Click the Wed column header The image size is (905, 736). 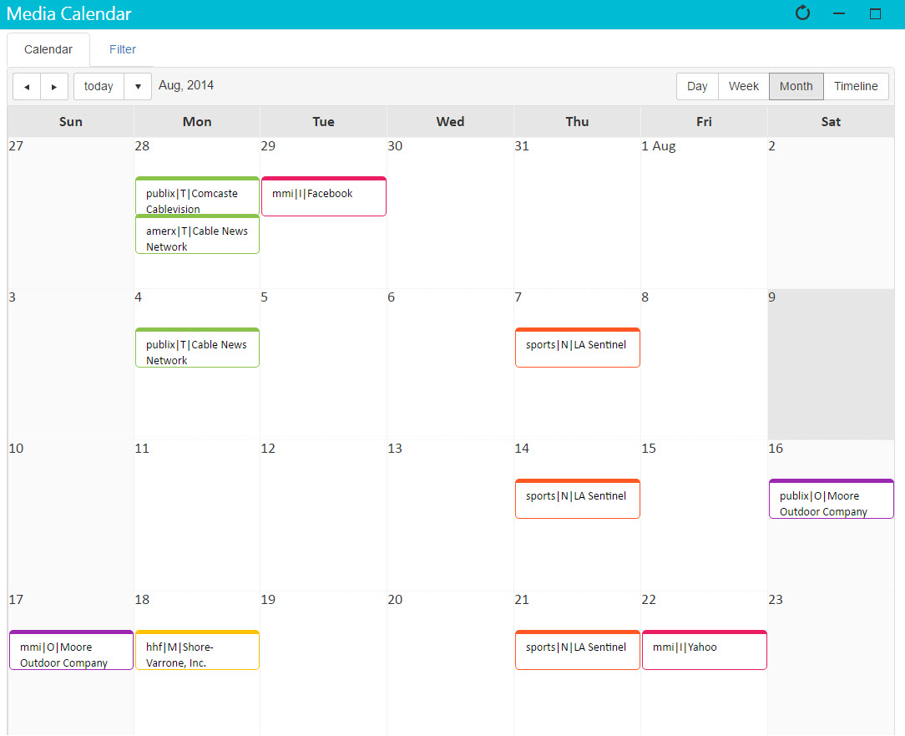pos(450,122)
